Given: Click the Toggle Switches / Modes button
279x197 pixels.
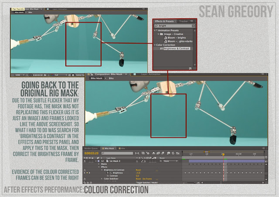Looking at the screenshot, I should [x=147, y=183].
